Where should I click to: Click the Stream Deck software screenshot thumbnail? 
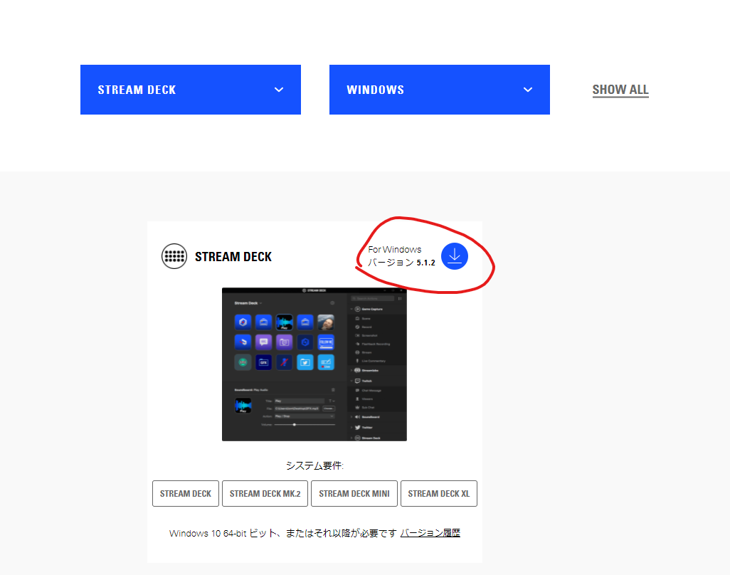(314, 364)
